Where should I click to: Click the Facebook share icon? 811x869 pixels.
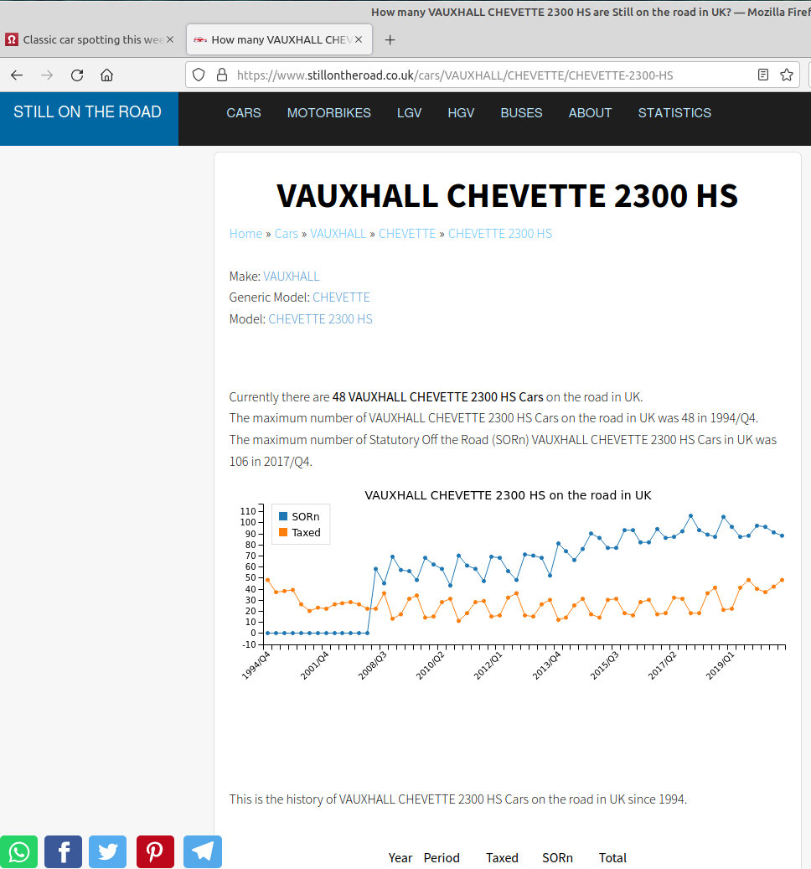coord(63,851)
